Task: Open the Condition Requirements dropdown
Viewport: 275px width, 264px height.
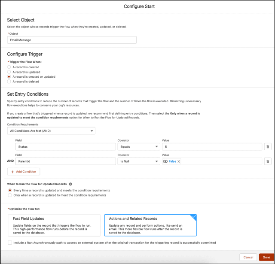Action: (51, 131)
